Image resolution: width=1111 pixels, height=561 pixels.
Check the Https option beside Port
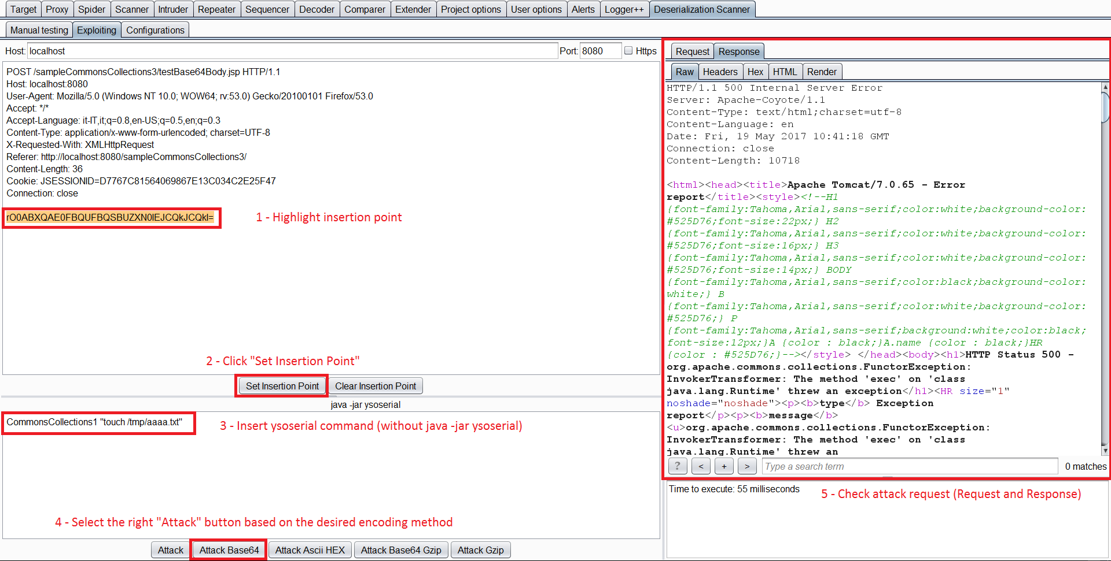tap(628, 50)
